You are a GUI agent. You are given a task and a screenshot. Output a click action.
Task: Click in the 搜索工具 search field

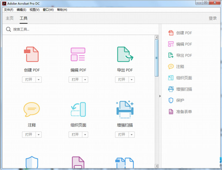tap(74, 29)
